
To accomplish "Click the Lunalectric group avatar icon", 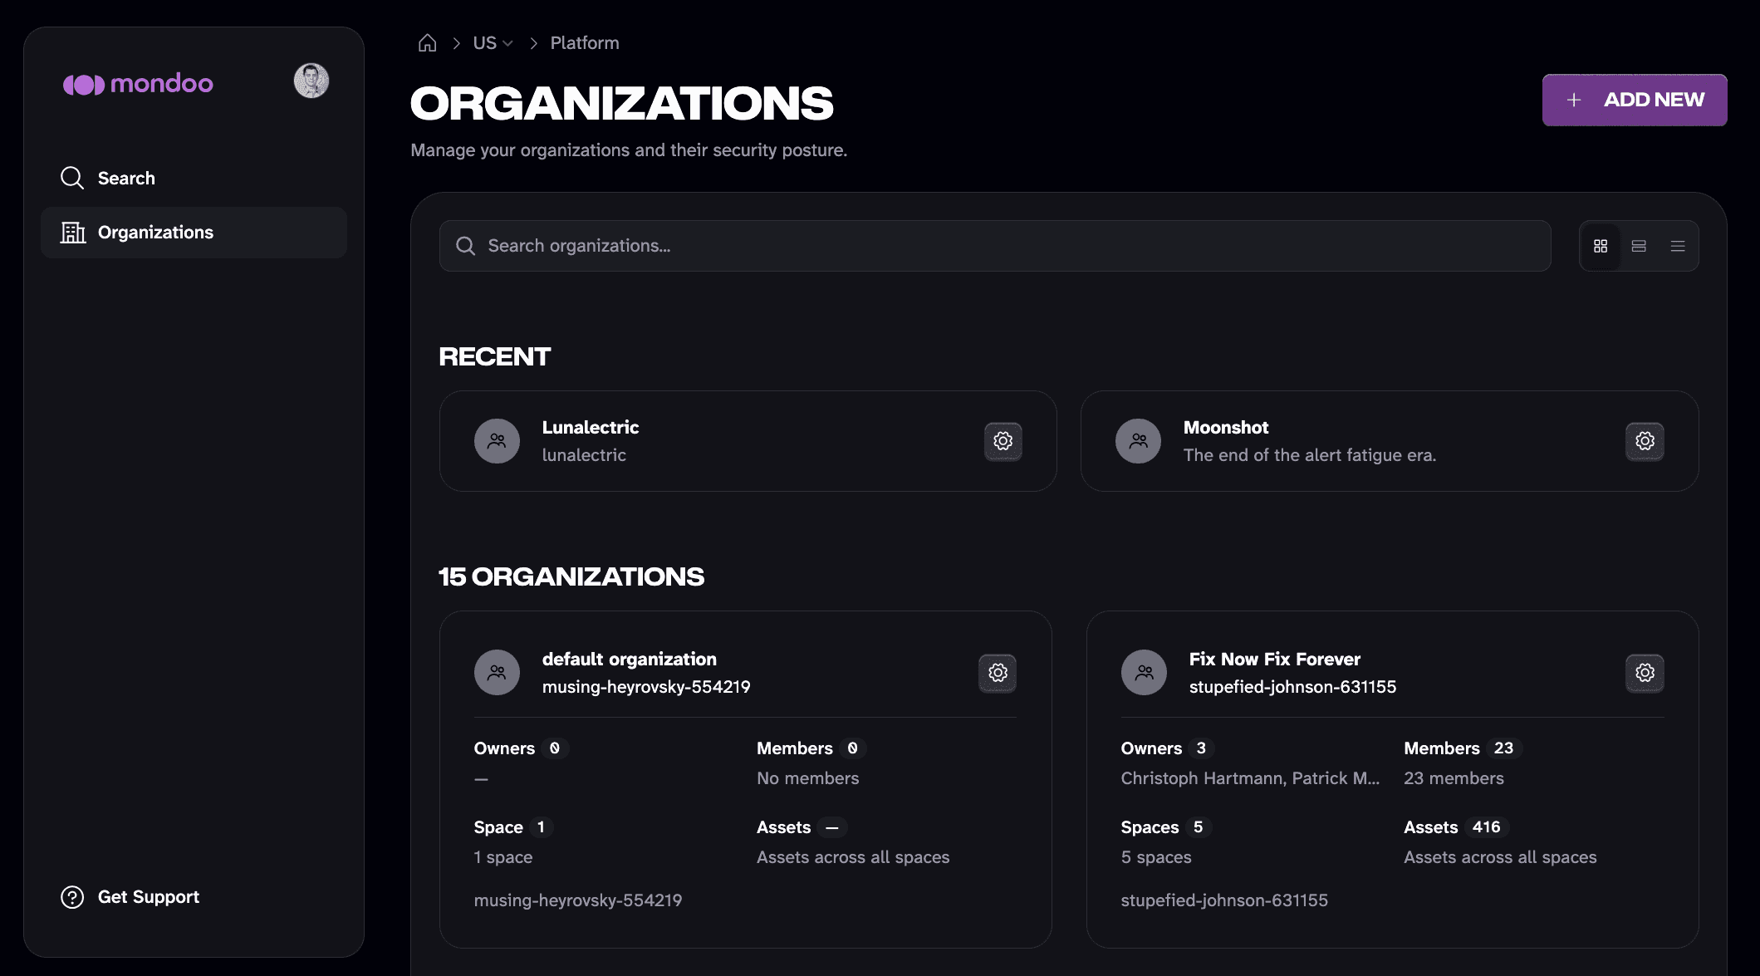I will 497,441.
